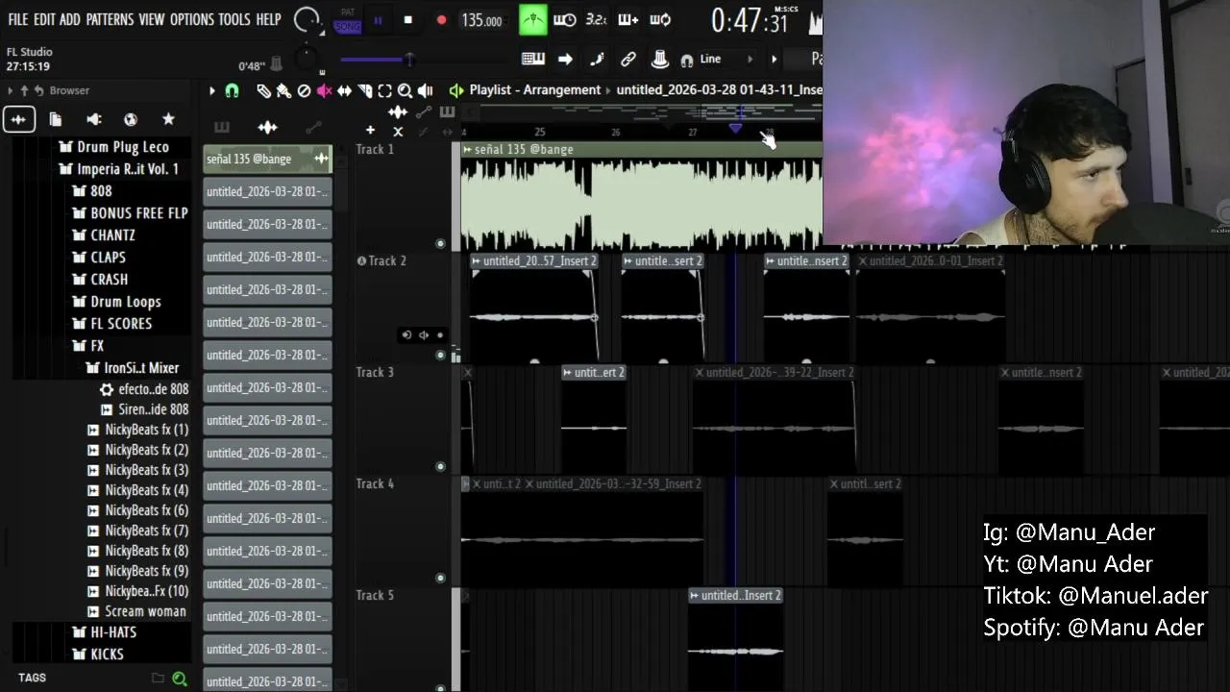Screen dimensions: 1230x692
Task: Select the Zoom magnifier tool
Action: pos(405,90)
